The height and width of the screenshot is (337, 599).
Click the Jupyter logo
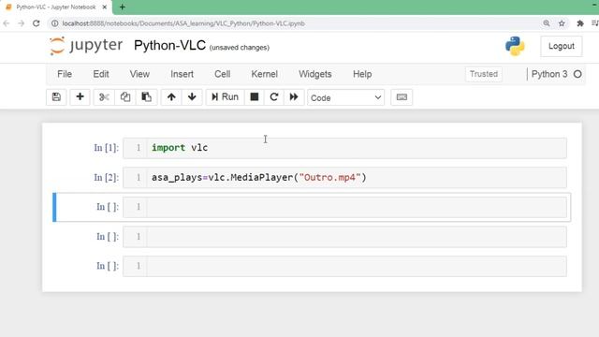pos(86,46)
